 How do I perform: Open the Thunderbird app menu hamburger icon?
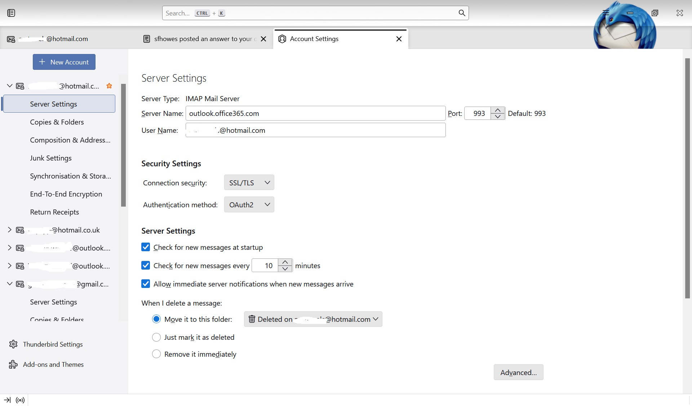(x=606, y=13)
